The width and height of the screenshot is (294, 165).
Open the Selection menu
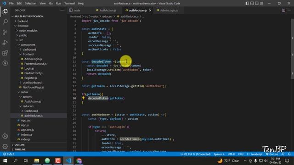coord(31,3)
